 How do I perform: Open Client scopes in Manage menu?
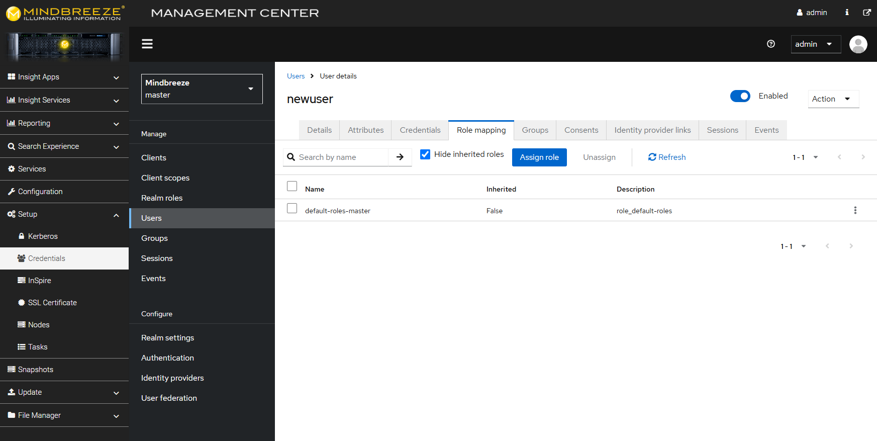(x=202, y=178)
